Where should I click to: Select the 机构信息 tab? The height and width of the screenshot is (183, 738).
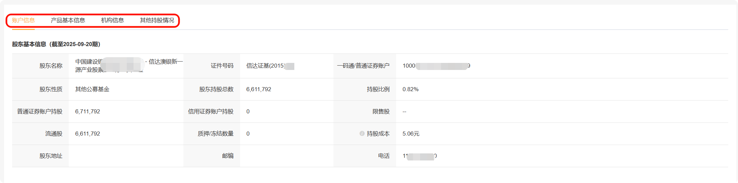pyautogui.click(x=112, y=21)
